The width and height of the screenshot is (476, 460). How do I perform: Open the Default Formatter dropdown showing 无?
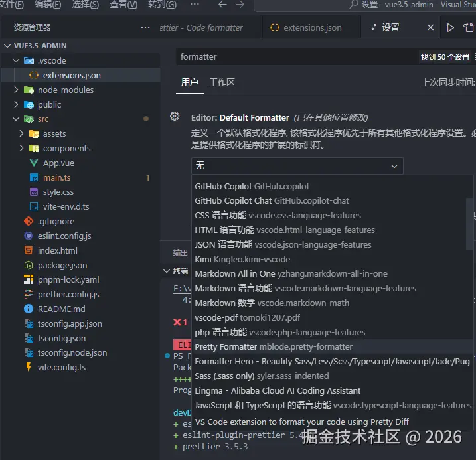click(x=297, y=166)
